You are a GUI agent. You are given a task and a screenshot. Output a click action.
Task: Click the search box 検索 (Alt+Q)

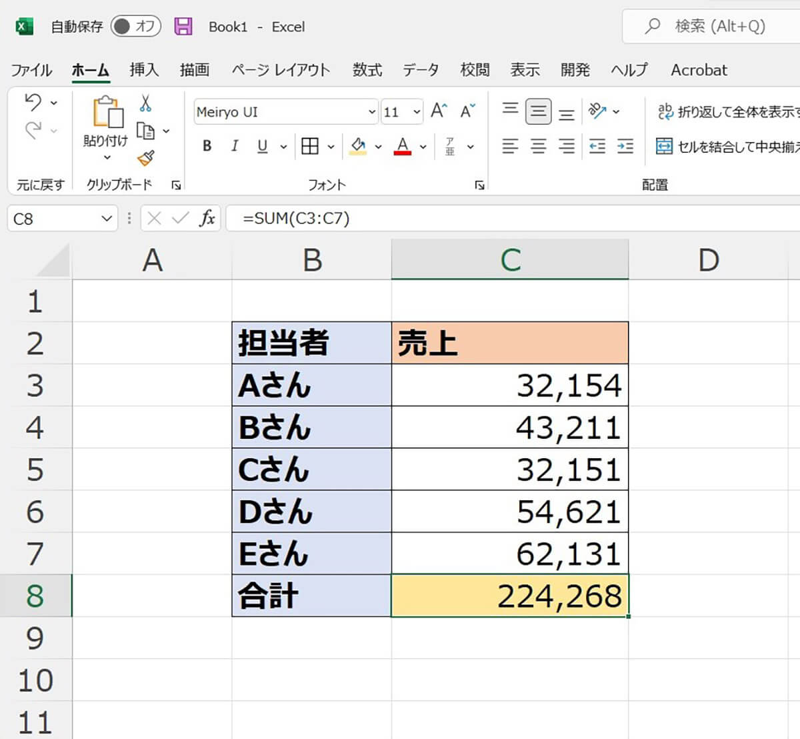pyautogui.click(x=711, y=27)
